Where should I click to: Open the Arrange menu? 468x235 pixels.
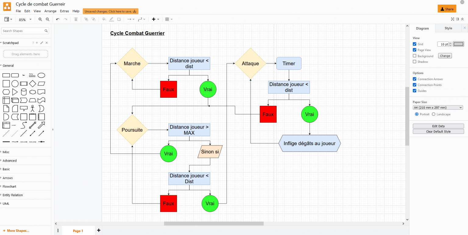pyautogui.click(x=50, y=11)
